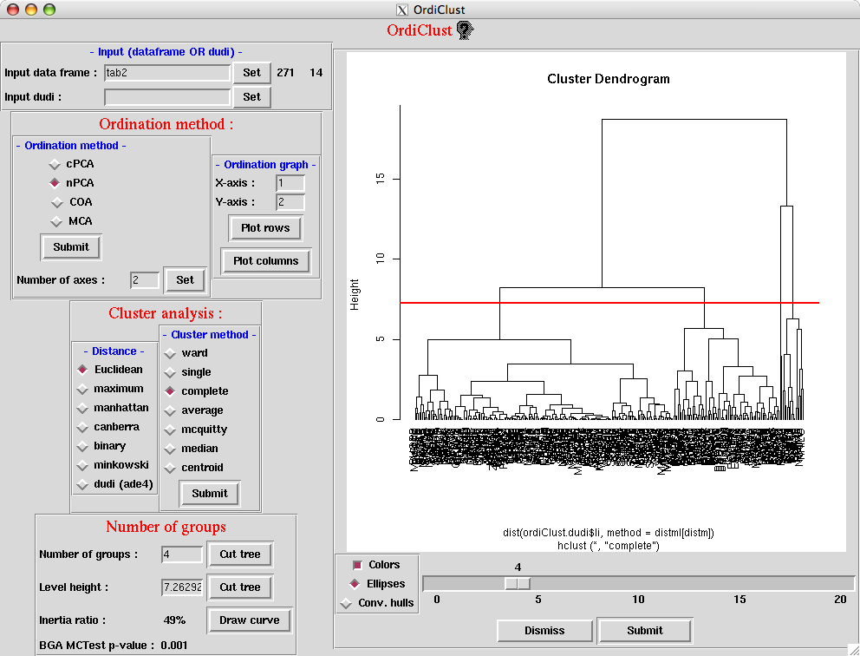
Task: Select the MCA ordination option
Action: pyautogui.click(x=56, y=221)
